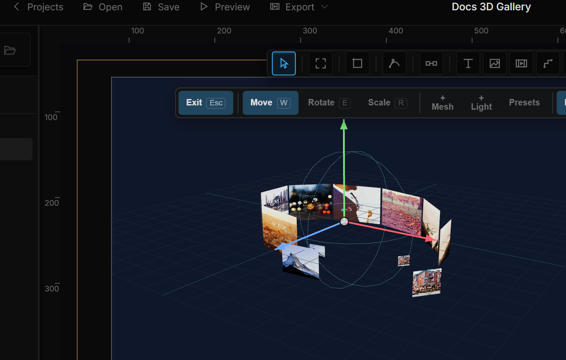This screenshot has height=360, width=566.
Task: Select the video clip tool
Action: [x=521, y=63]
